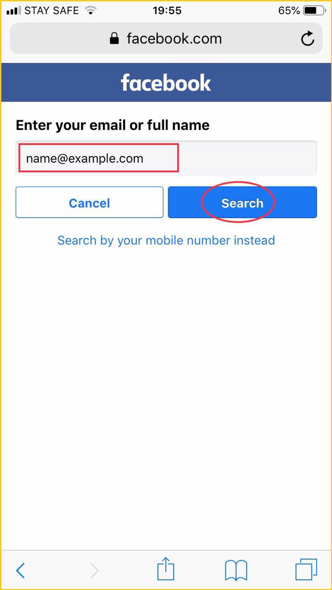
Task: Open the Safari share sheet icon
Action: [166, 569]
